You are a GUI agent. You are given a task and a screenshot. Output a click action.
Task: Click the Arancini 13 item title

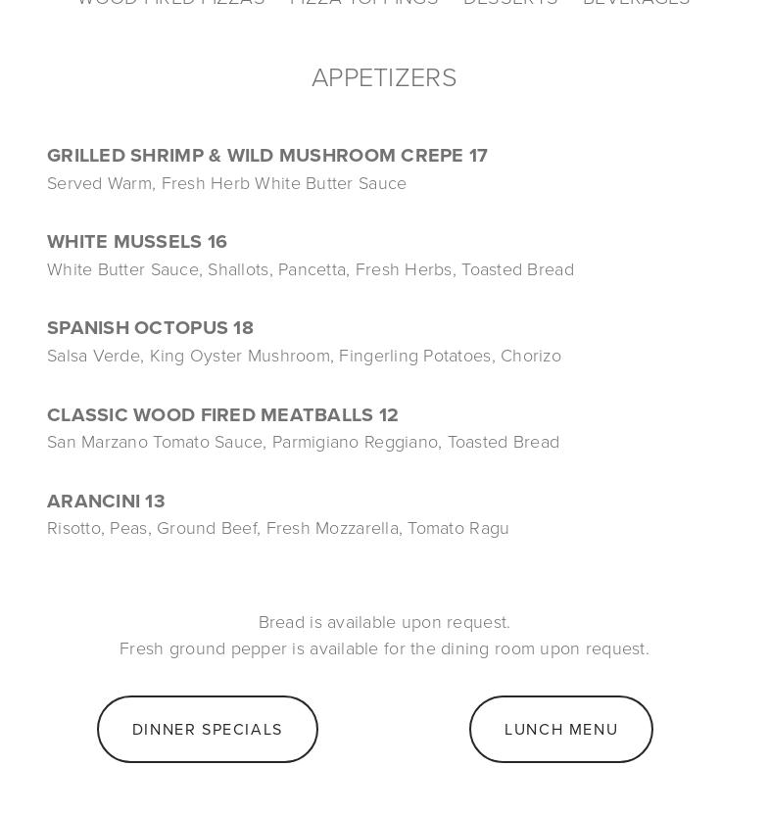106,502
